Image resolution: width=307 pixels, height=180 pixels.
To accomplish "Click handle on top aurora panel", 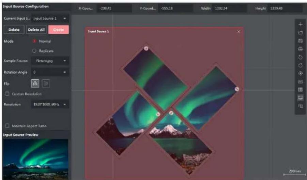I will 146,48.
